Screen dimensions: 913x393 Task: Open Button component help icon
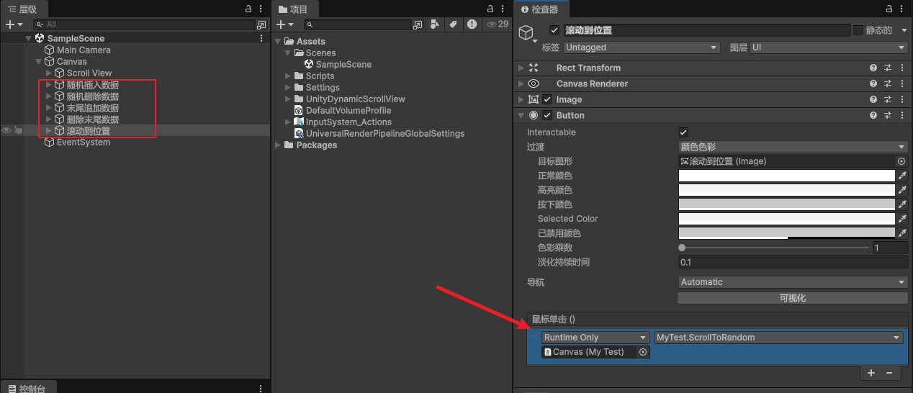coord(873,115)
